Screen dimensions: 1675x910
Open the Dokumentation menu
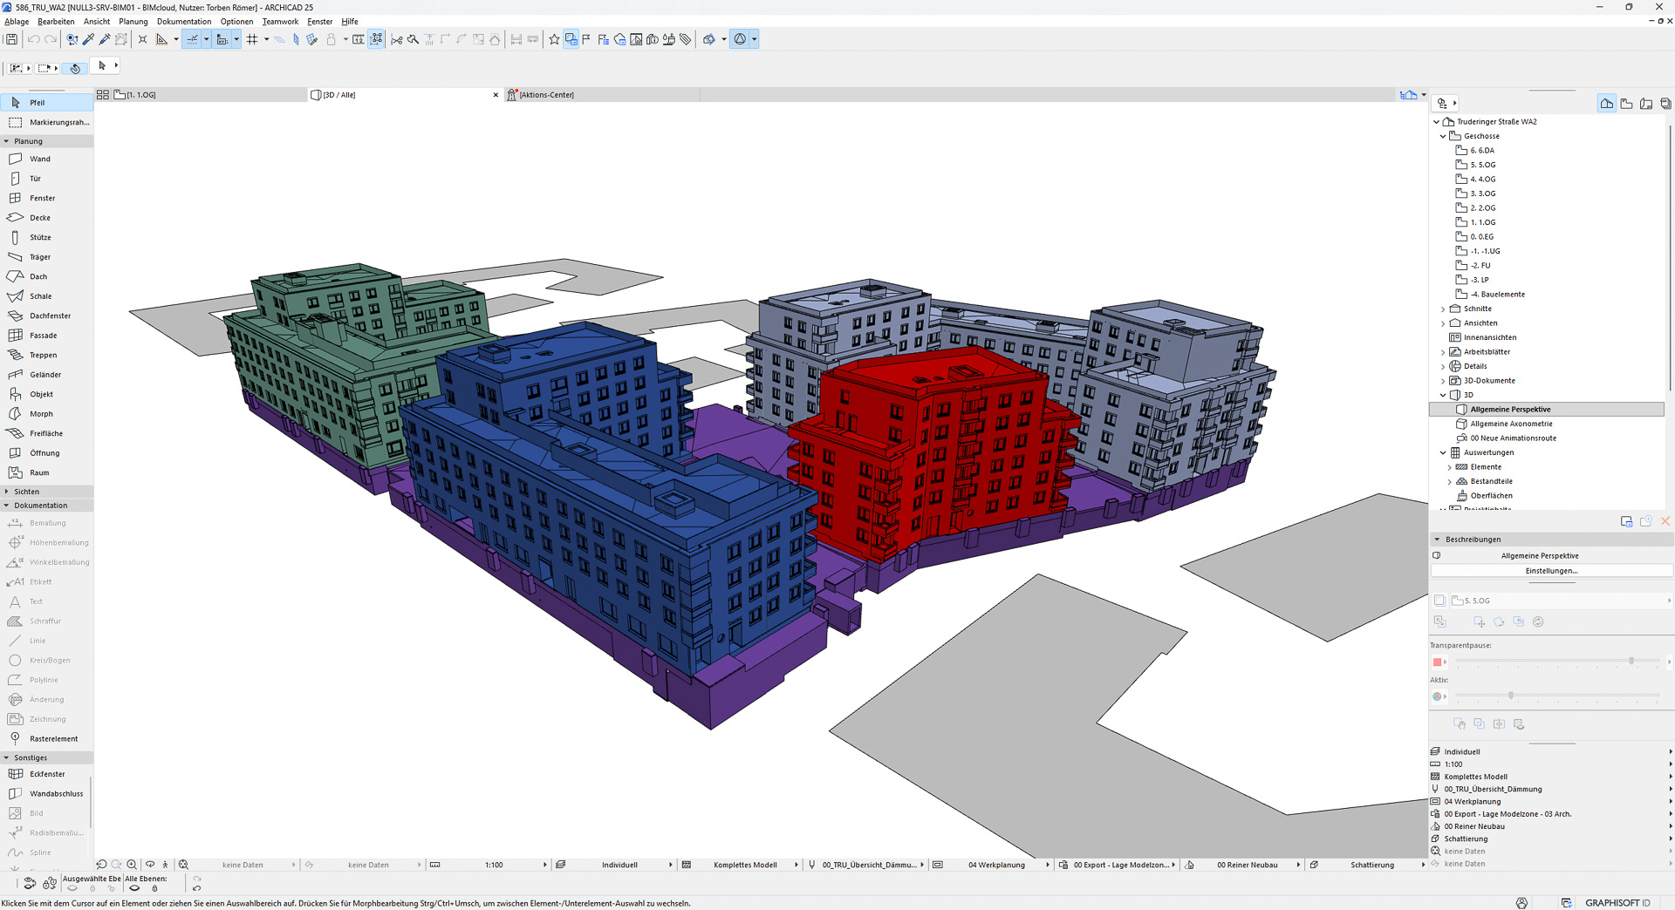(x=183, y=22)
